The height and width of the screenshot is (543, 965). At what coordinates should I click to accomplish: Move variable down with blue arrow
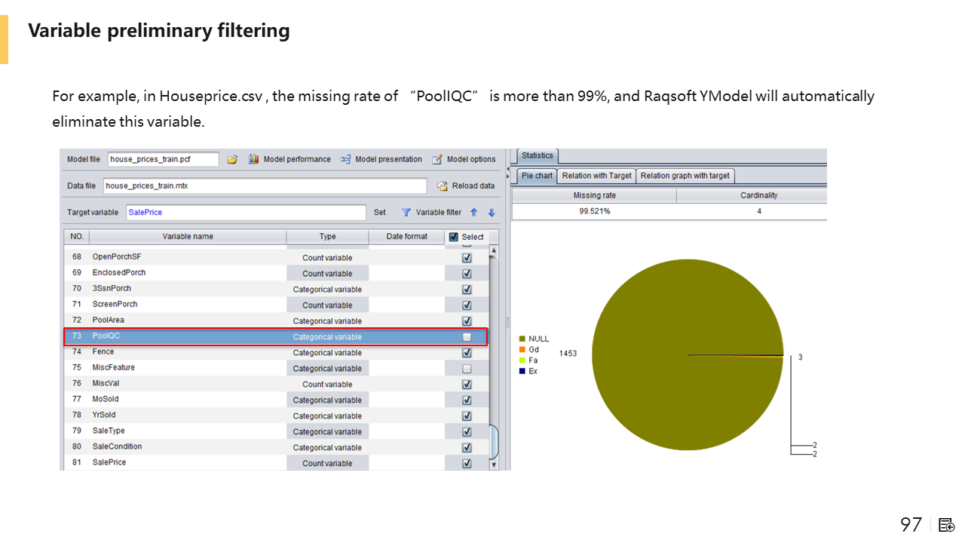[x=492, y=213]
